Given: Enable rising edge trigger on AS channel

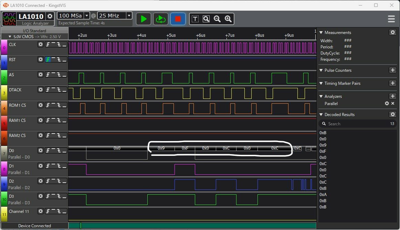Looking at the screenshot, I should [48, 74].
